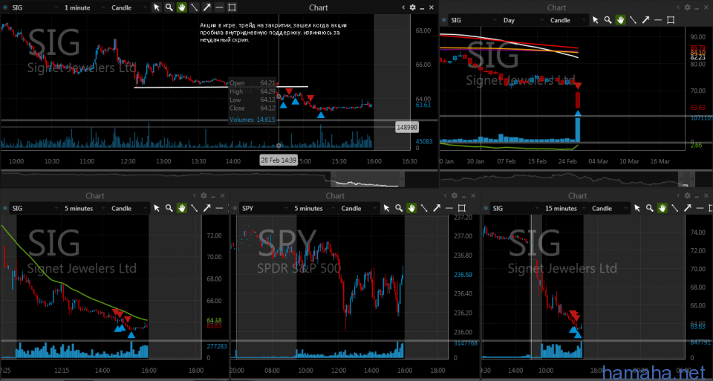Select the rectangle tool in the 1 minute chart
The width and height of the screenshot is (713, 381).
pos(232,7)
